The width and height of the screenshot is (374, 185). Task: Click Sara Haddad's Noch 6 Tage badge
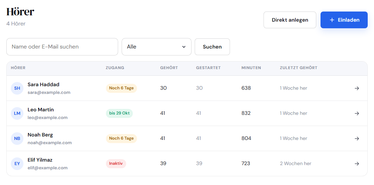tap(121, 88)
